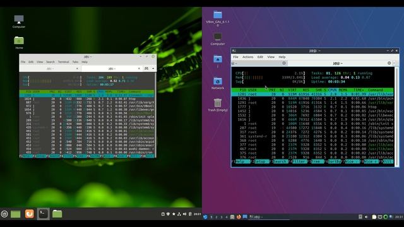
Task: Click the network tray icon in Mint panel
Action: point(179,214)
